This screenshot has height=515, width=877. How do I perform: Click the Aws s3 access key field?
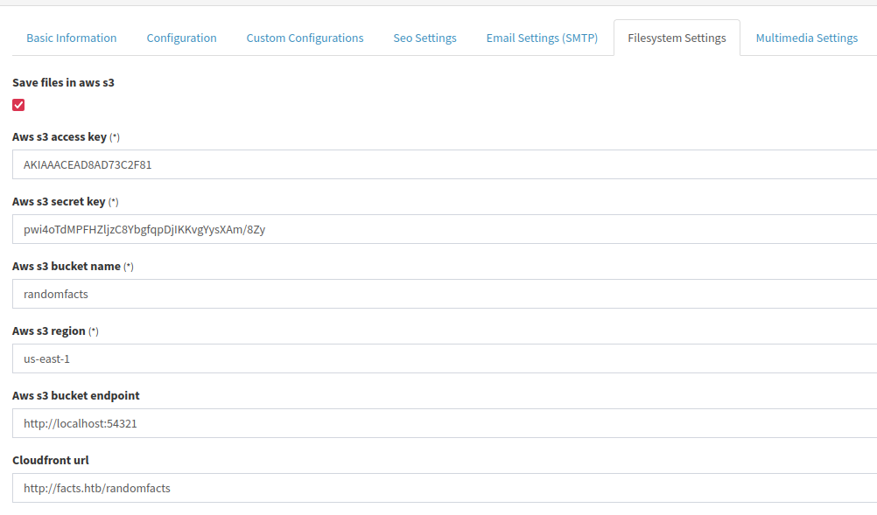coord(445,164)
